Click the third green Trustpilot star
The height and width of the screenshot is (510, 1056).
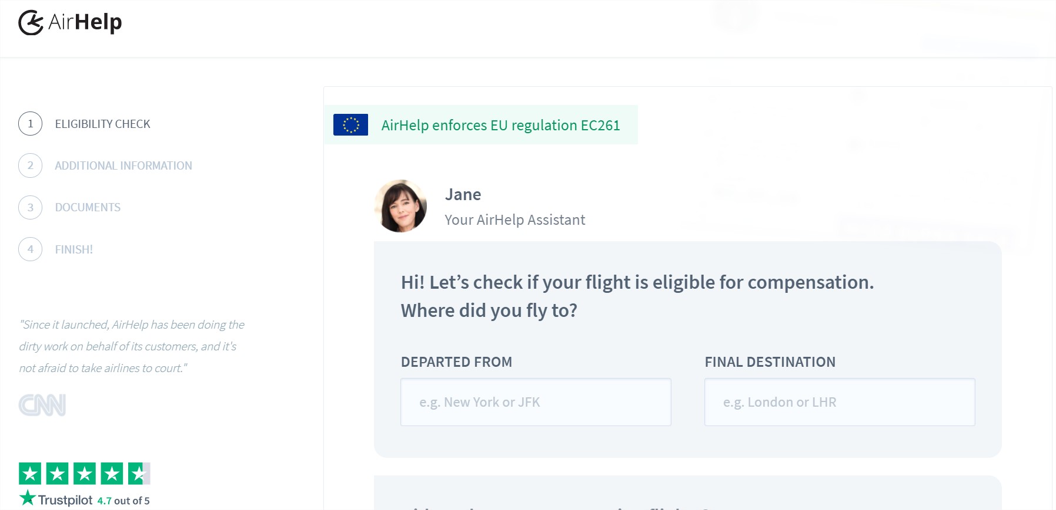(85, 474)
